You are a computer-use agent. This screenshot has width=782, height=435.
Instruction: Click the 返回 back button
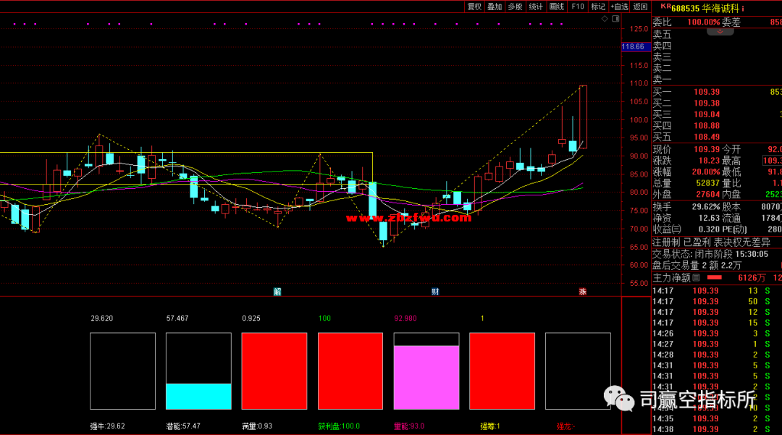(x=641, y=7)
